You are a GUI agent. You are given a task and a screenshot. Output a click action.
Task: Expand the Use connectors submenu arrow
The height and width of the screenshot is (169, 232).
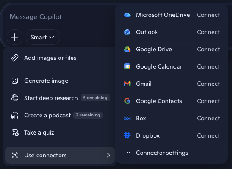(108, 155)
